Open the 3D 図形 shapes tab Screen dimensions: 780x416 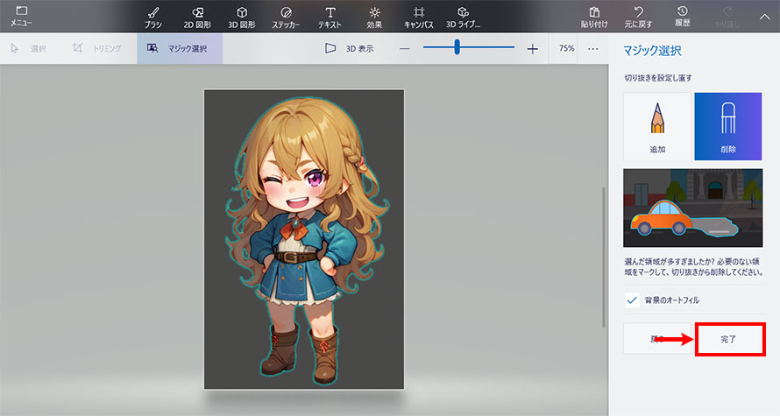click(x=242, y=17)
